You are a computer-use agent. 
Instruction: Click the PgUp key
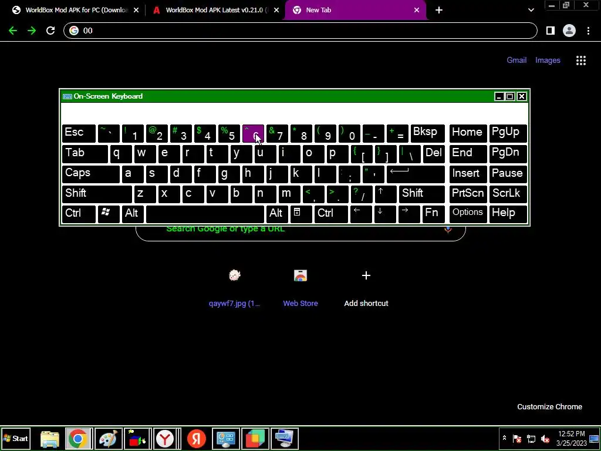508,133
